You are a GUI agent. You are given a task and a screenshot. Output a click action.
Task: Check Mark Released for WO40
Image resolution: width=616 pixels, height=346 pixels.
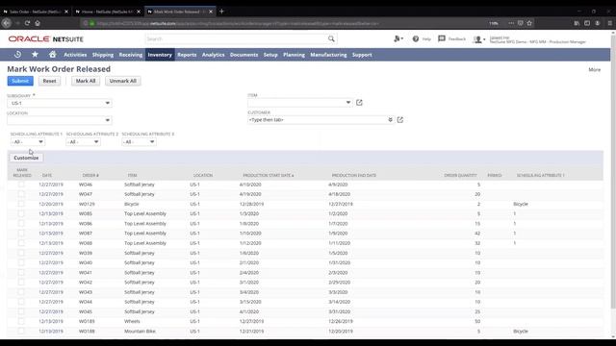[x=21, y=262]
